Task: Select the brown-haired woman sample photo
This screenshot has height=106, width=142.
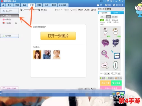Action: tap(37, 55)
